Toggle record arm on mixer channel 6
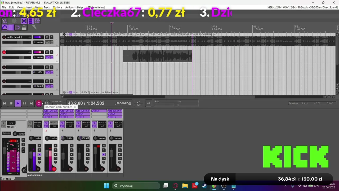The image size is (339, 191). 118,169
